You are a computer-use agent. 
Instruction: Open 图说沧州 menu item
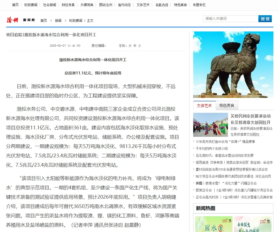click(106, 5)
